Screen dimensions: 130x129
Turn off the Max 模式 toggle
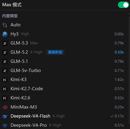point(123,5)
